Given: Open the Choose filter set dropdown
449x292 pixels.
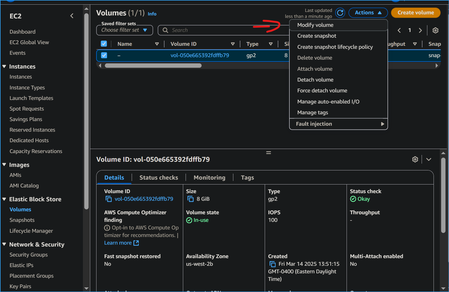Looking at the screenshot, I should [x=124, y=30].
